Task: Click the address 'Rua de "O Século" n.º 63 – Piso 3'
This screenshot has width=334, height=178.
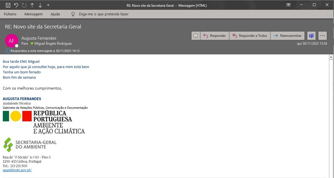Action: [x=27, y=157]
